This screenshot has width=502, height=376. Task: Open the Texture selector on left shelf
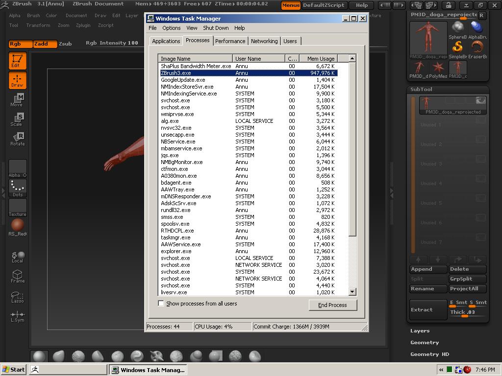[x=17, y=208]
